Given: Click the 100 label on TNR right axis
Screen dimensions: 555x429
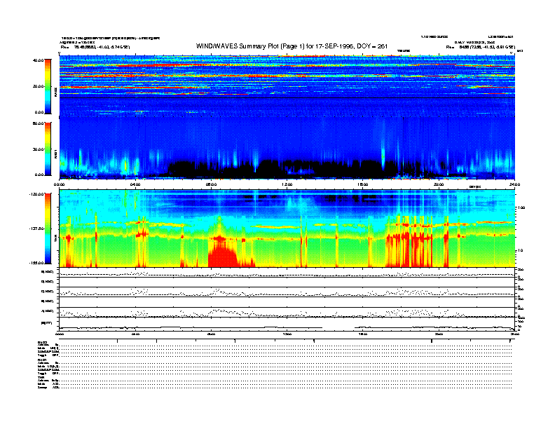Looking at the screenshot, I should coord(521,207).
